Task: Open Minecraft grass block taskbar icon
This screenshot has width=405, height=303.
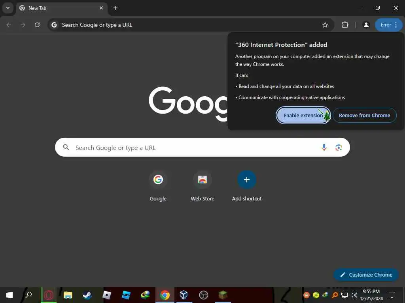Action: point(223,295)
